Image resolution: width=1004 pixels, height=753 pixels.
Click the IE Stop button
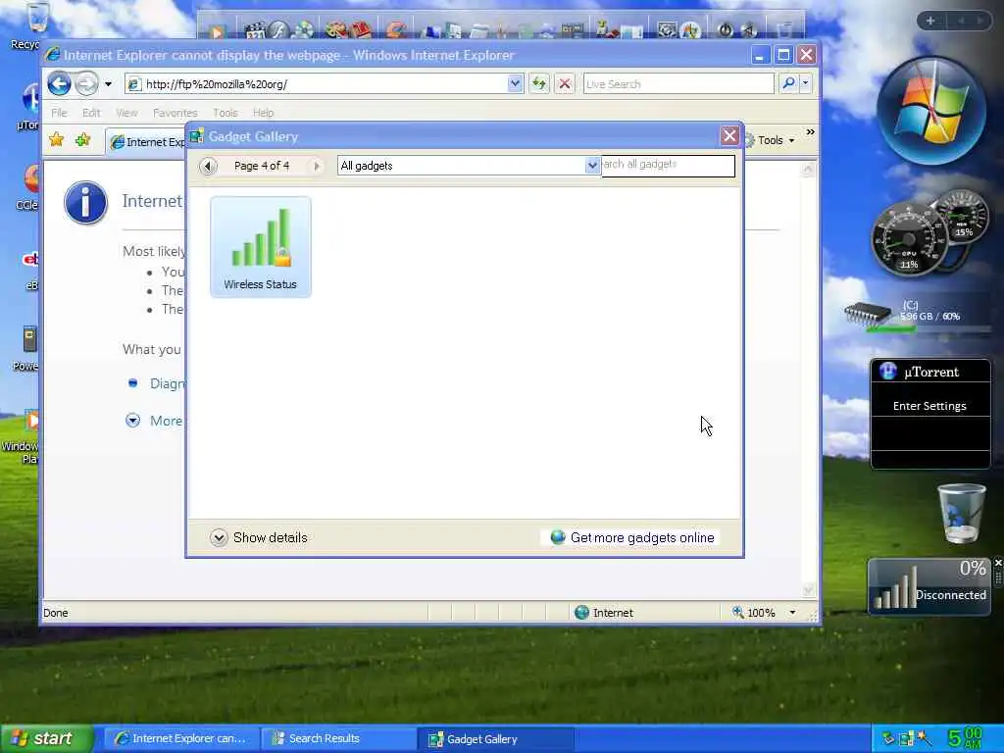point(564,84)
